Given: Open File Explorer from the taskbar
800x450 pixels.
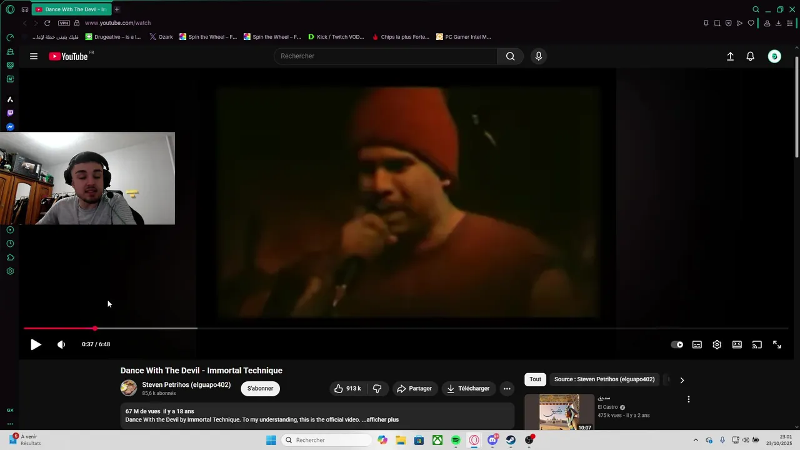Looking at the screenshot, I should [401, 440].
